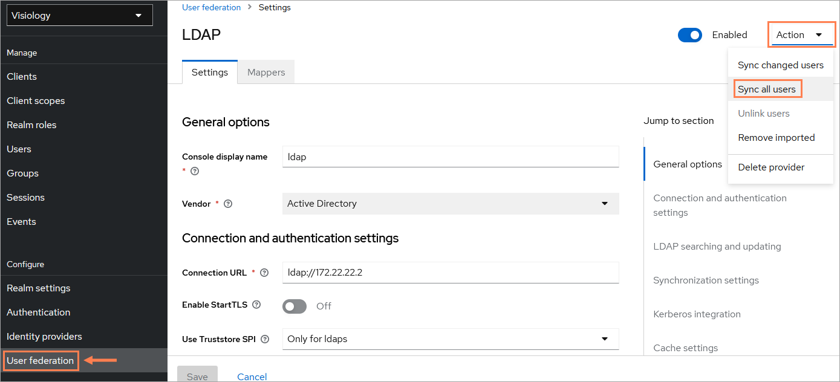This screenshot has height=382, width=840.
Task: Click help icon for Use Truststore SPI
Action: coord(264,339)
